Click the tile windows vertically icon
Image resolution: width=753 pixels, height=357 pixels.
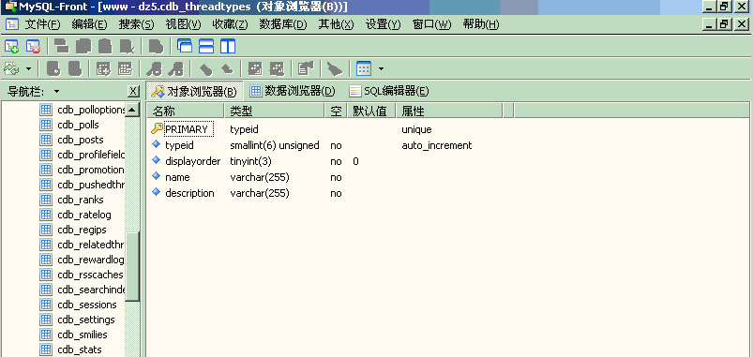tap(228, 47)
